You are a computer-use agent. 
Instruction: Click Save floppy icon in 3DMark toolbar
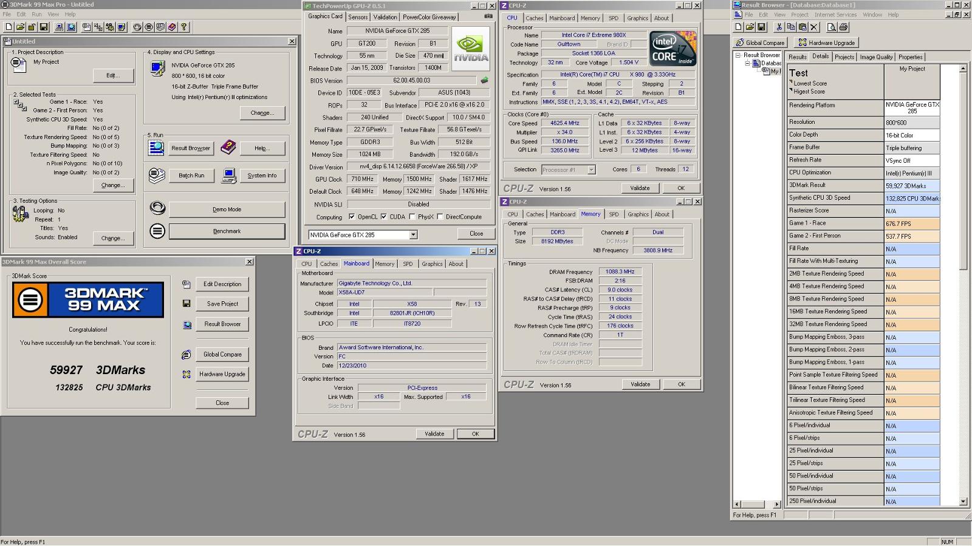44,27
